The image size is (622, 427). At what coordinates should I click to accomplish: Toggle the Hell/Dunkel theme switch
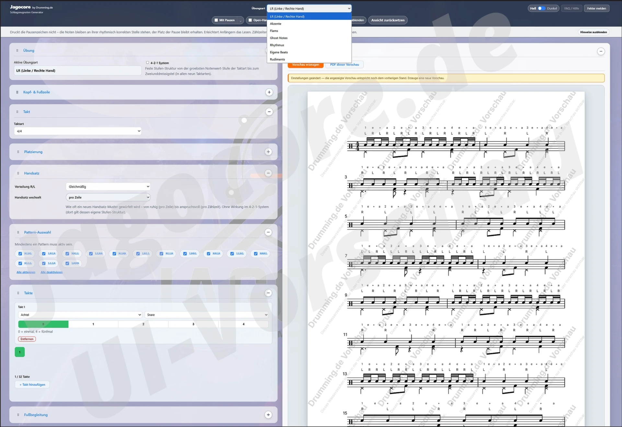tap(542, 8)
